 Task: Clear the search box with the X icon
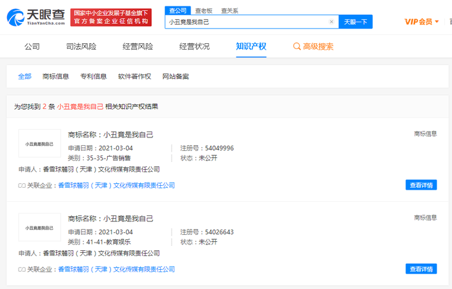pos(331,21)
